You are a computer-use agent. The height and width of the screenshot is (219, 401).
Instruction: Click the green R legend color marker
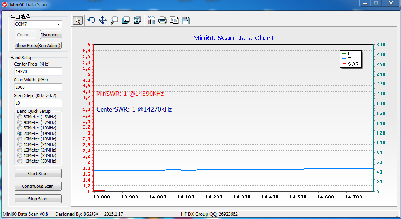click(344, 54)
